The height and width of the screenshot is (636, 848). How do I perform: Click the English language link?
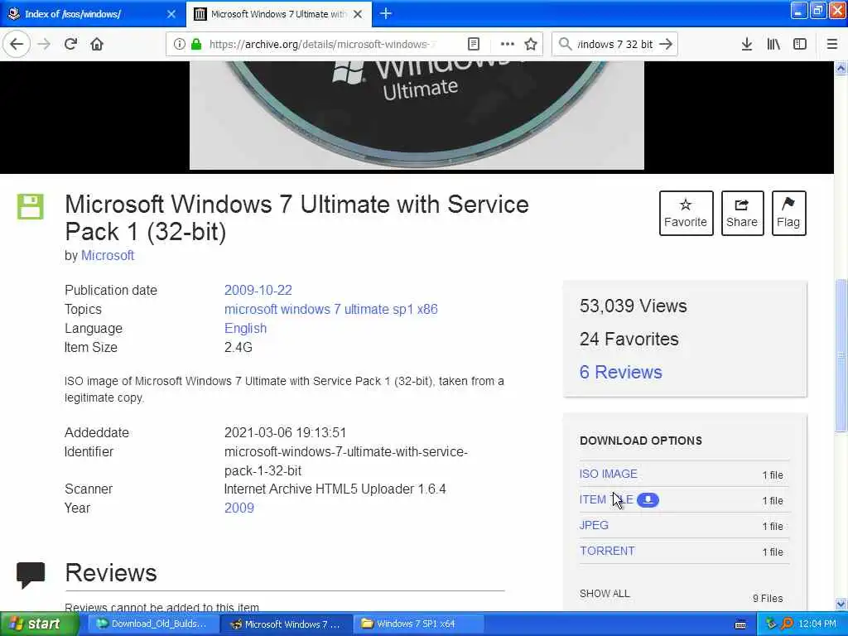(x=245, y=328)
